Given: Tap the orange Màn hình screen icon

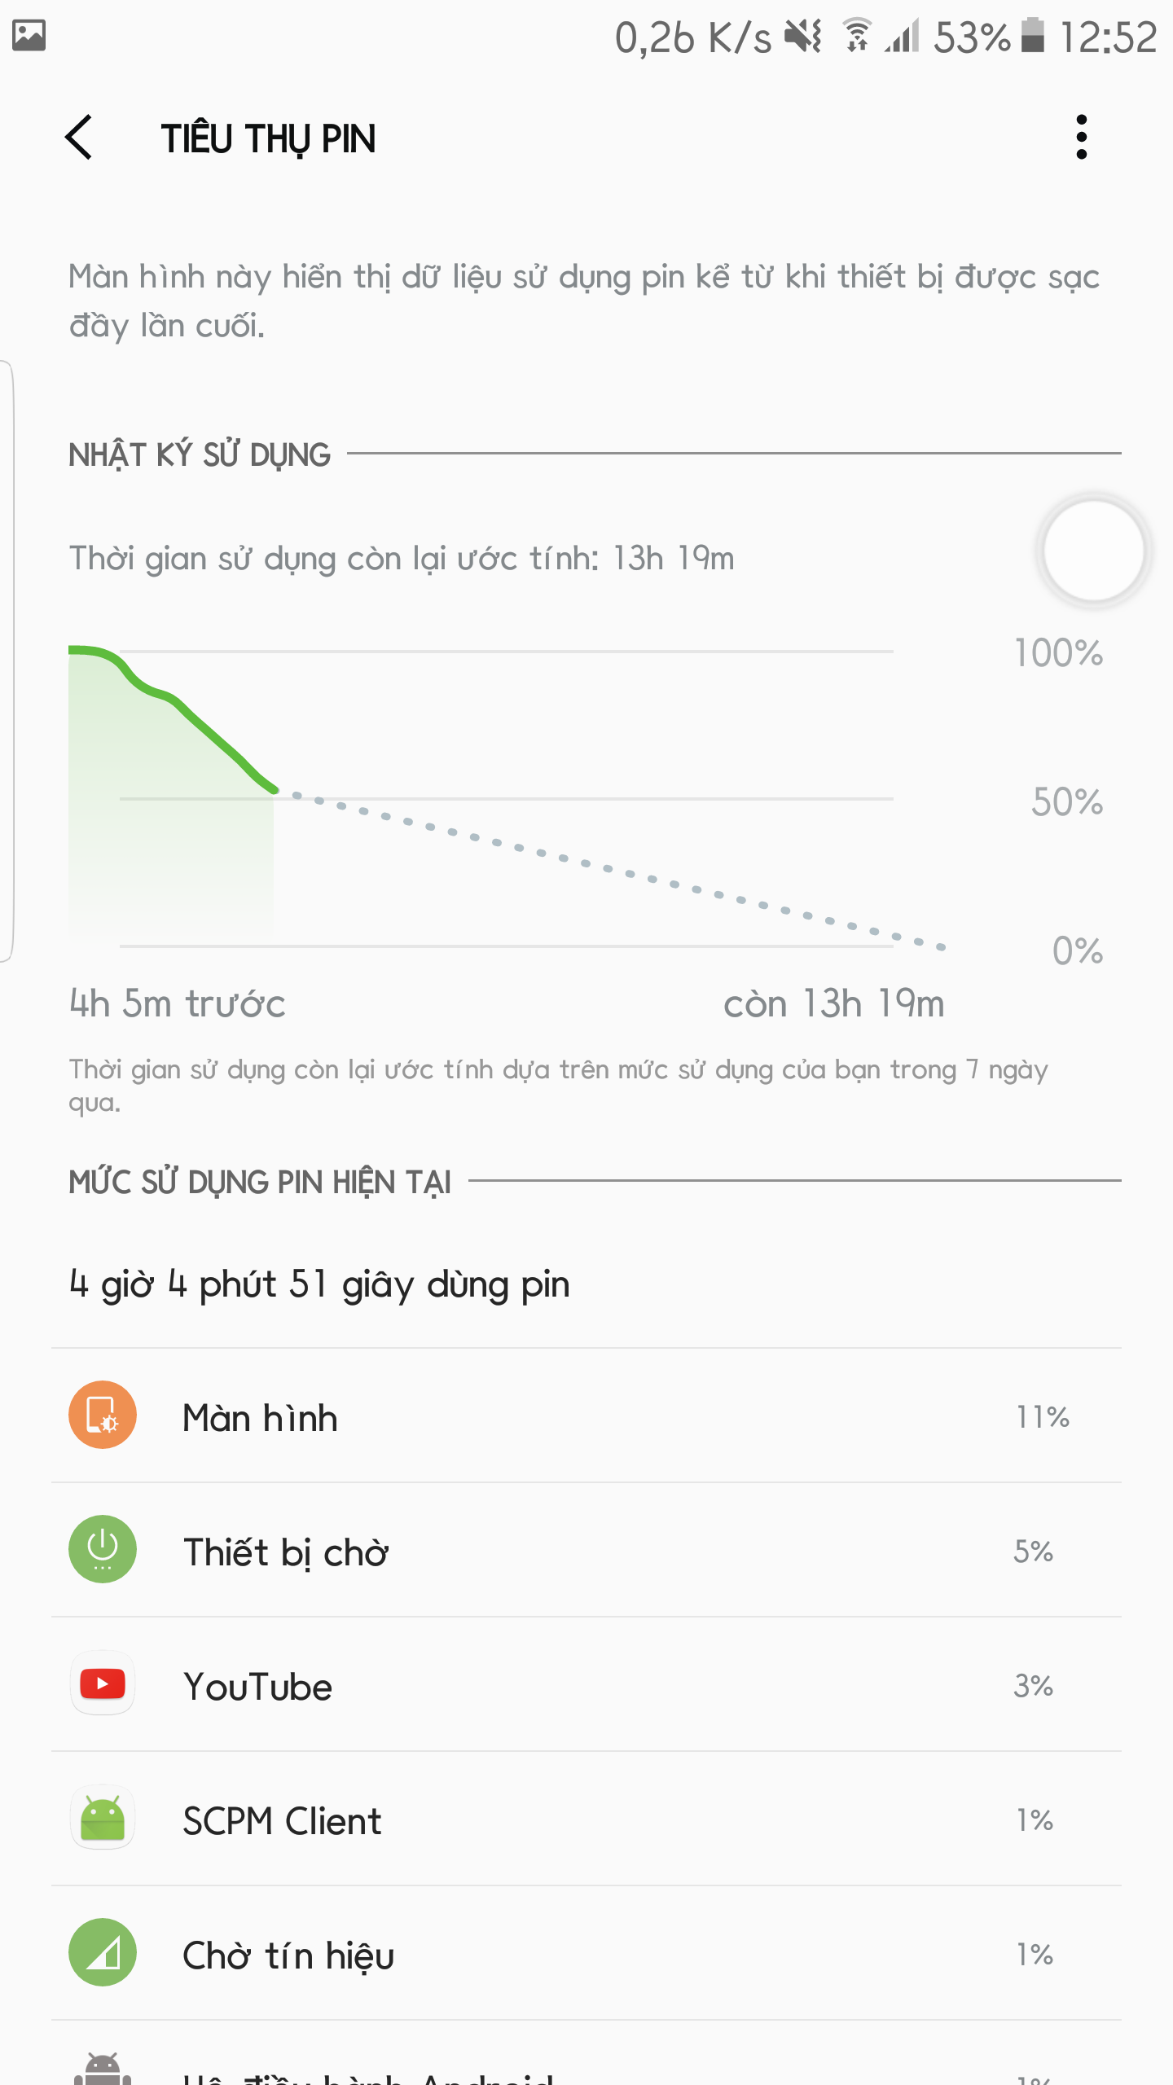Looking at the screenshot, I should pos(103,1415).
